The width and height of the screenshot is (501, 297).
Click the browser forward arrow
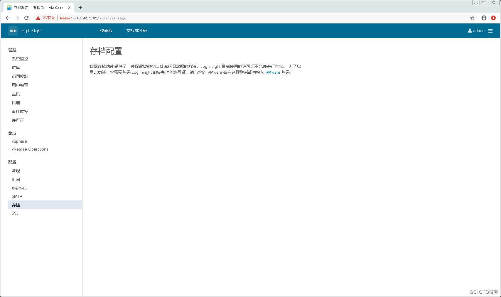tap(17, 18)
